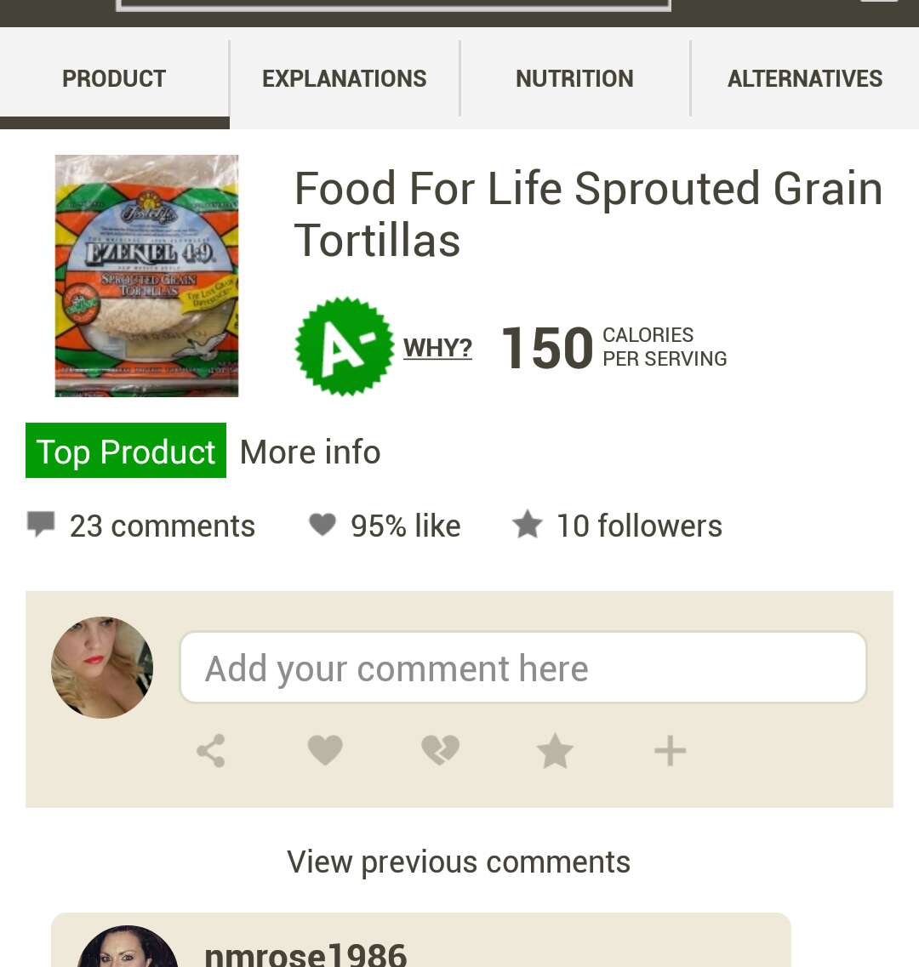
Task: Focus the Add your comment here field
Action: (523, 668)
